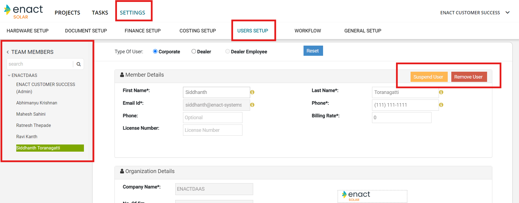Open the Settings tab
This screenshot has height=203, width=519.
click(132, 13)
